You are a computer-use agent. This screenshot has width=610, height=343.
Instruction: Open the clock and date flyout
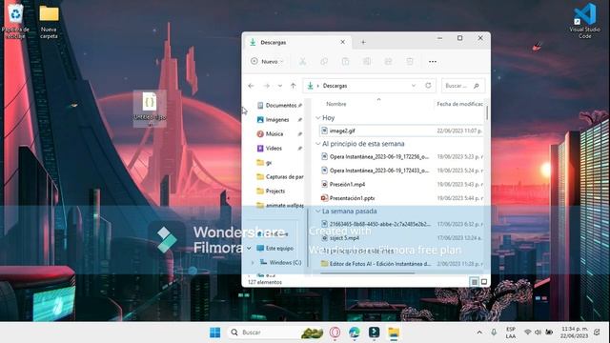tap(574, 333)
